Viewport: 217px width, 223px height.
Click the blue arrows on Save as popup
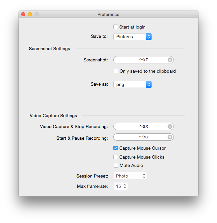point(149,85)
